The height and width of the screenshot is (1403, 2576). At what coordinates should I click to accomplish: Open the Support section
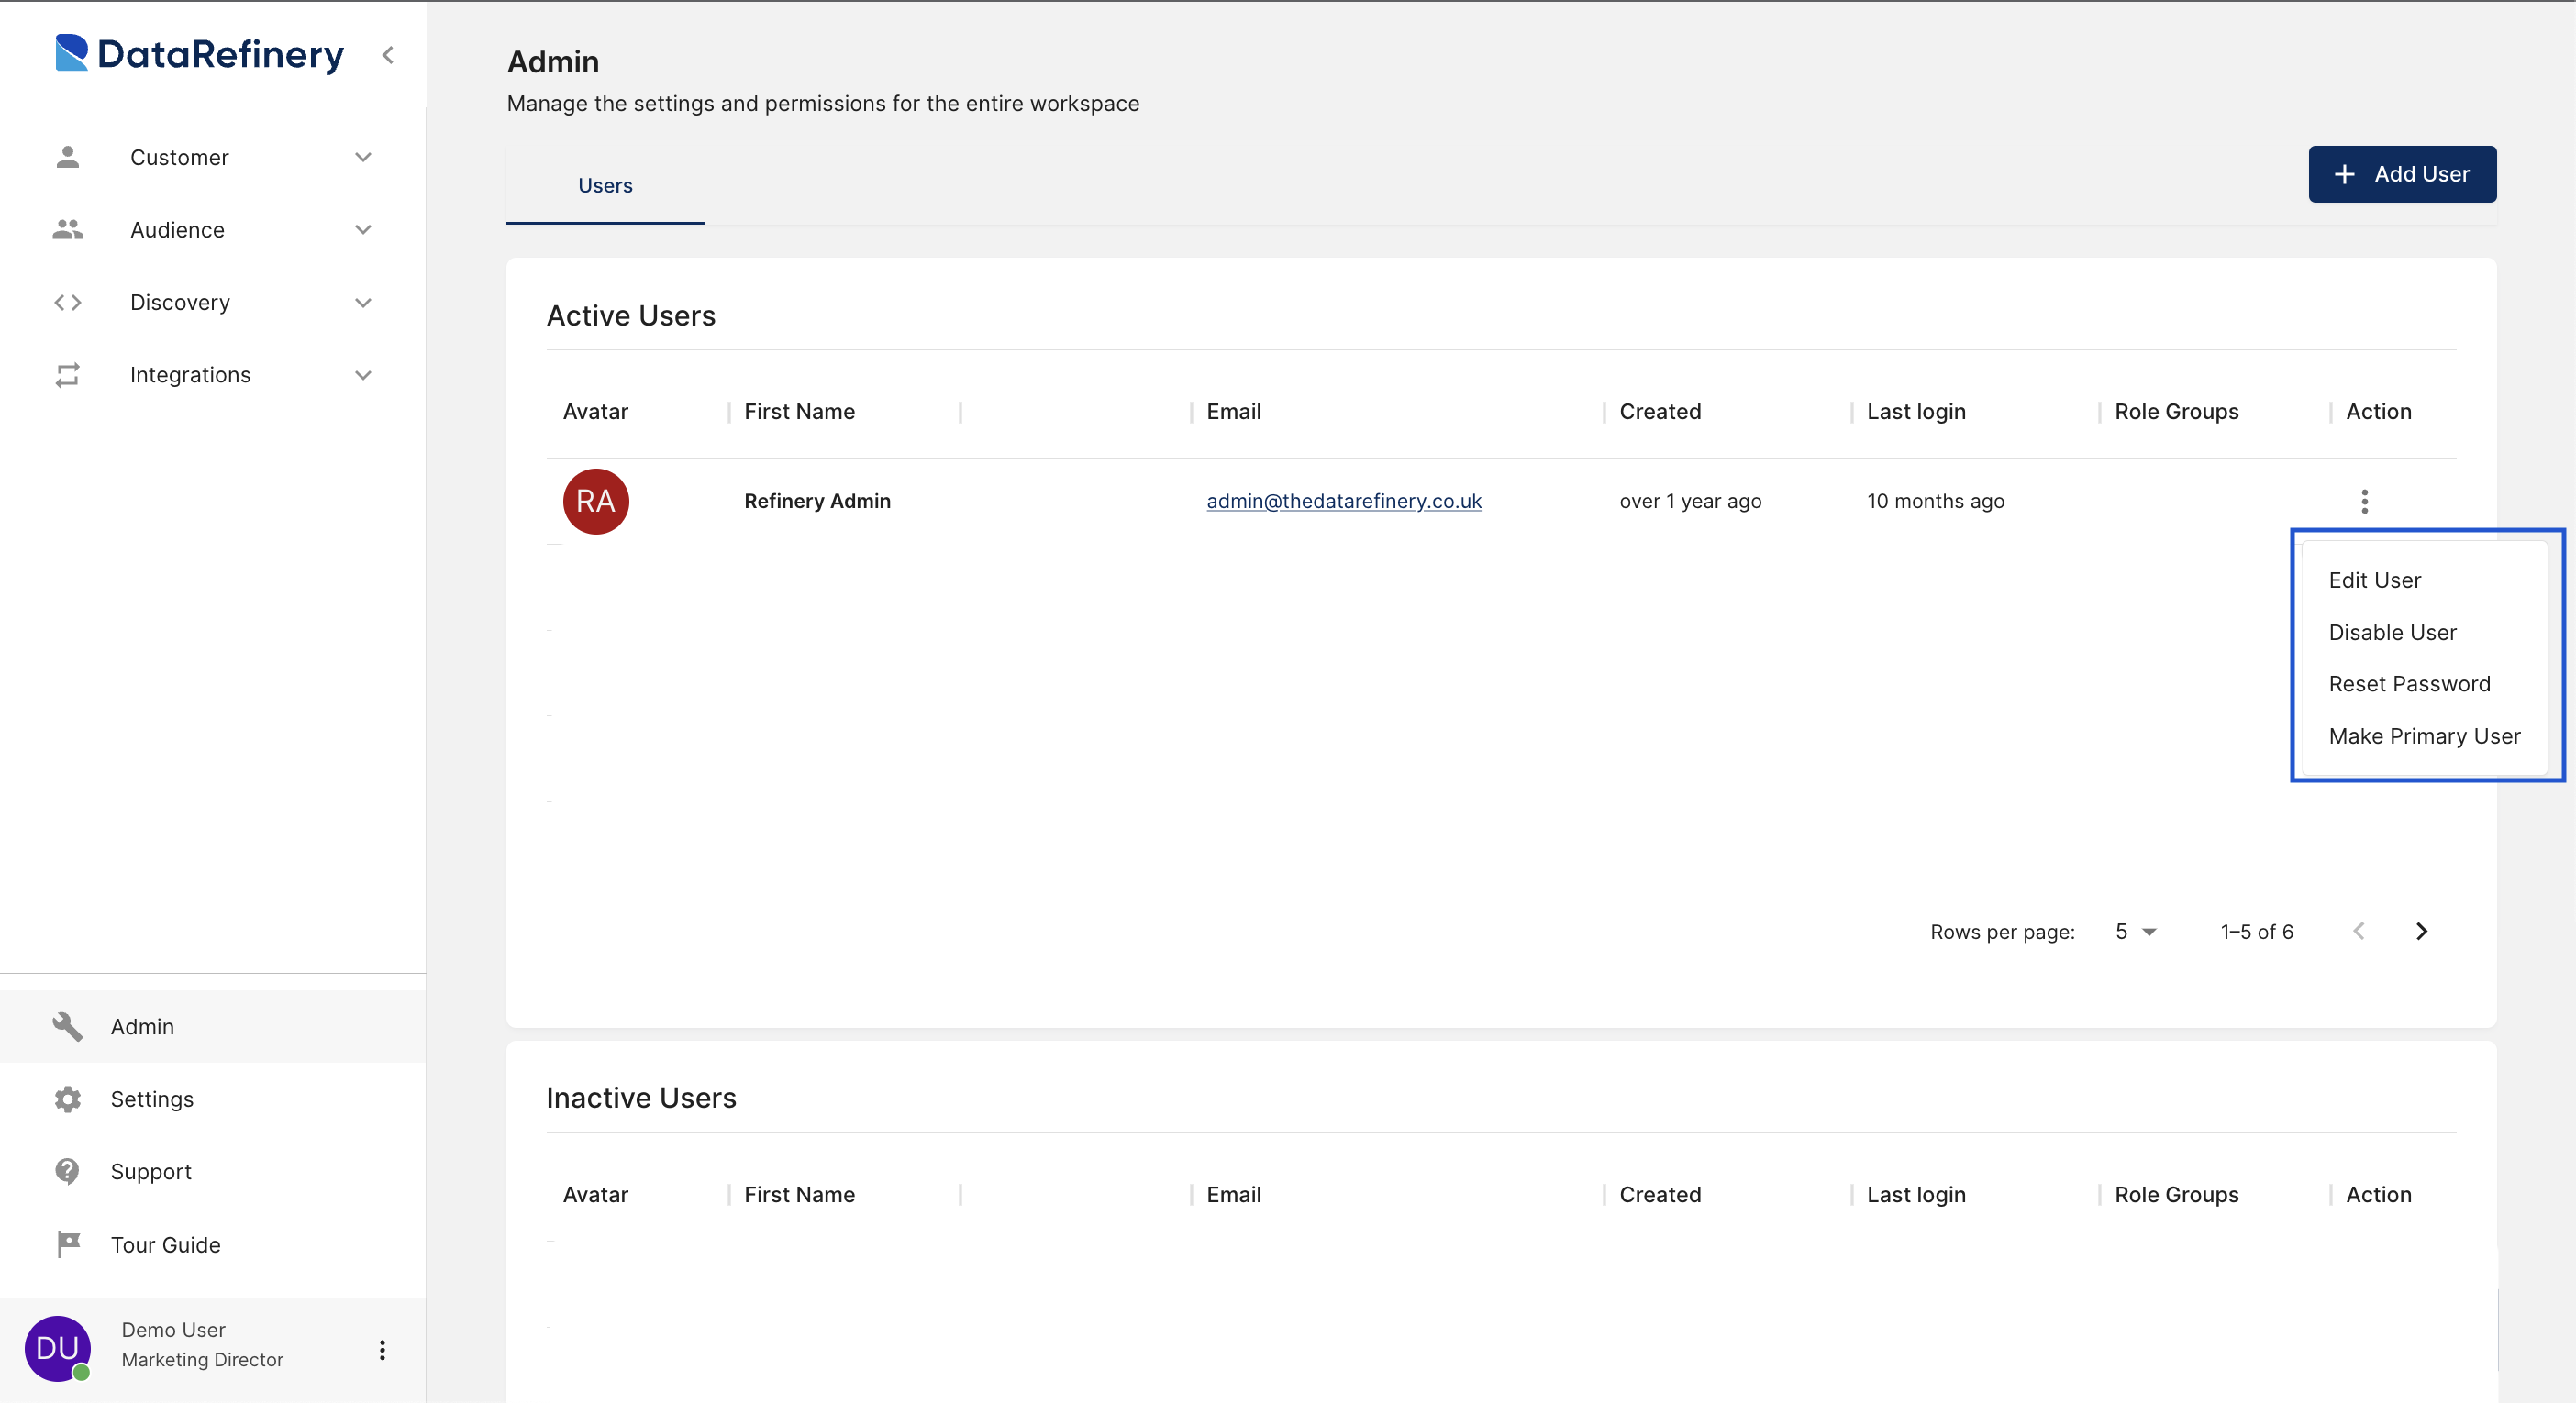click(152, 1172)
